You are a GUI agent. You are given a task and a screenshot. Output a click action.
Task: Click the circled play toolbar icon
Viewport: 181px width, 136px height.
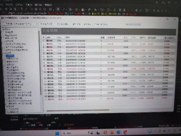[6, 9]
